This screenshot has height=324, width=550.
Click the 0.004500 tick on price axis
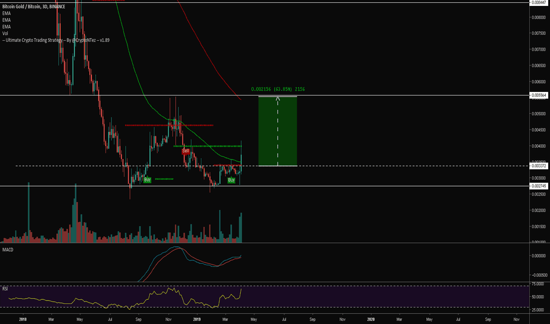click(538, 130)
